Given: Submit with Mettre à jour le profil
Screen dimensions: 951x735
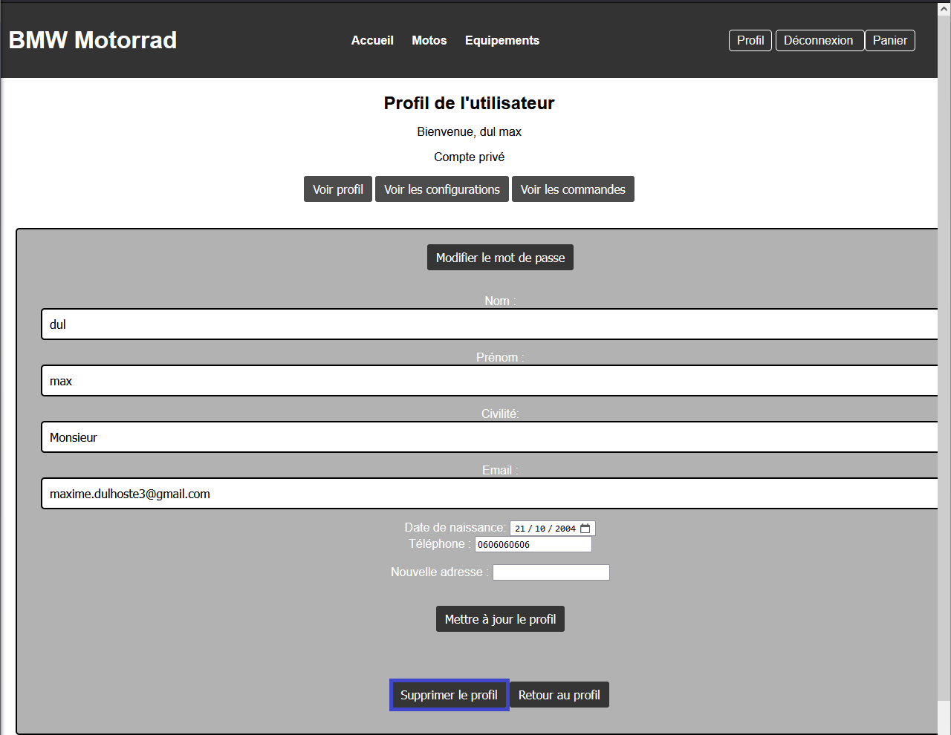Looking at the screenshot, I should 500,619.
